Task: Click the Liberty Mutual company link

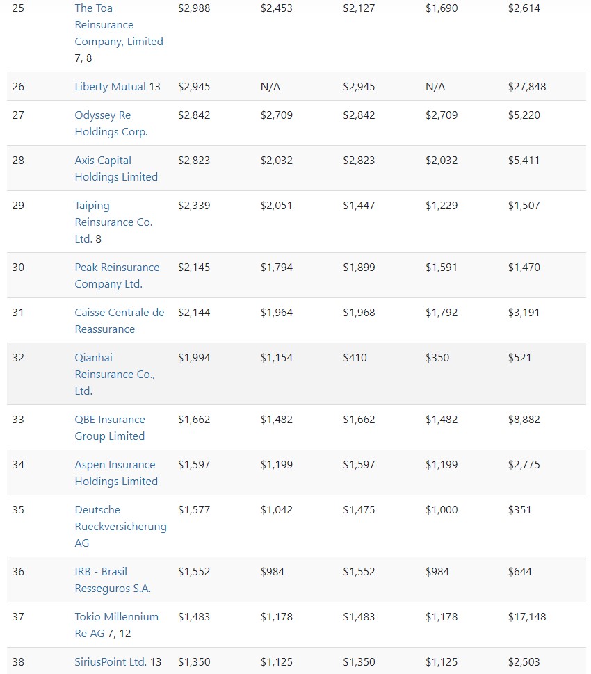Action: [x=111, y=87]
